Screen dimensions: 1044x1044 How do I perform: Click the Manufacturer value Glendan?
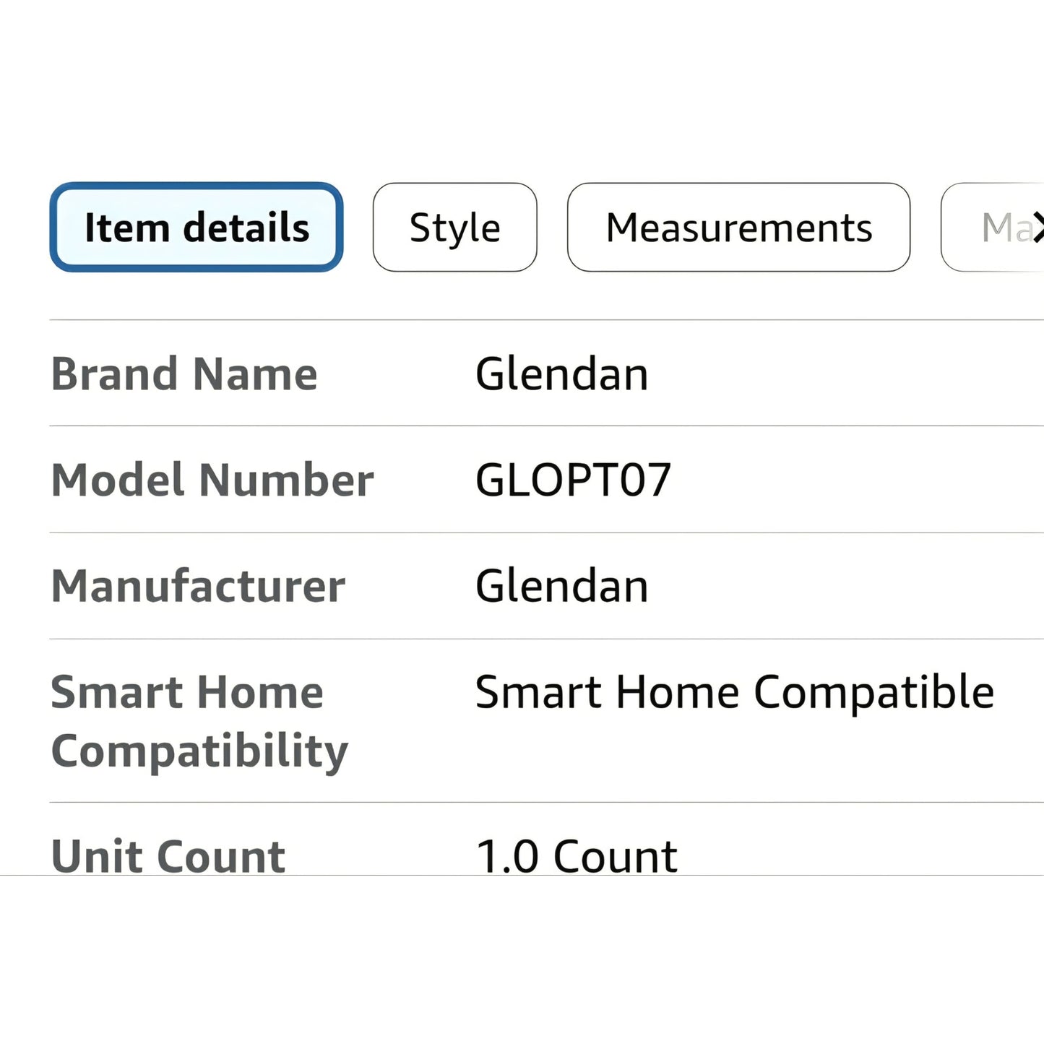coord(561,586)
